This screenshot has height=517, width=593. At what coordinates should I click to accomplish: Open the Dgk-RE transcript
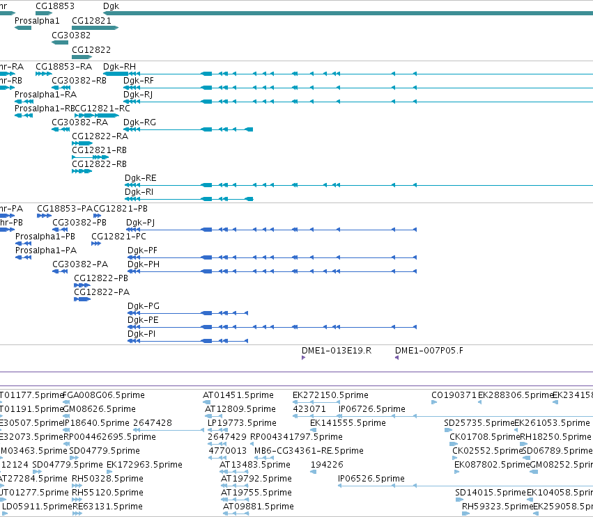click(140, 178)
